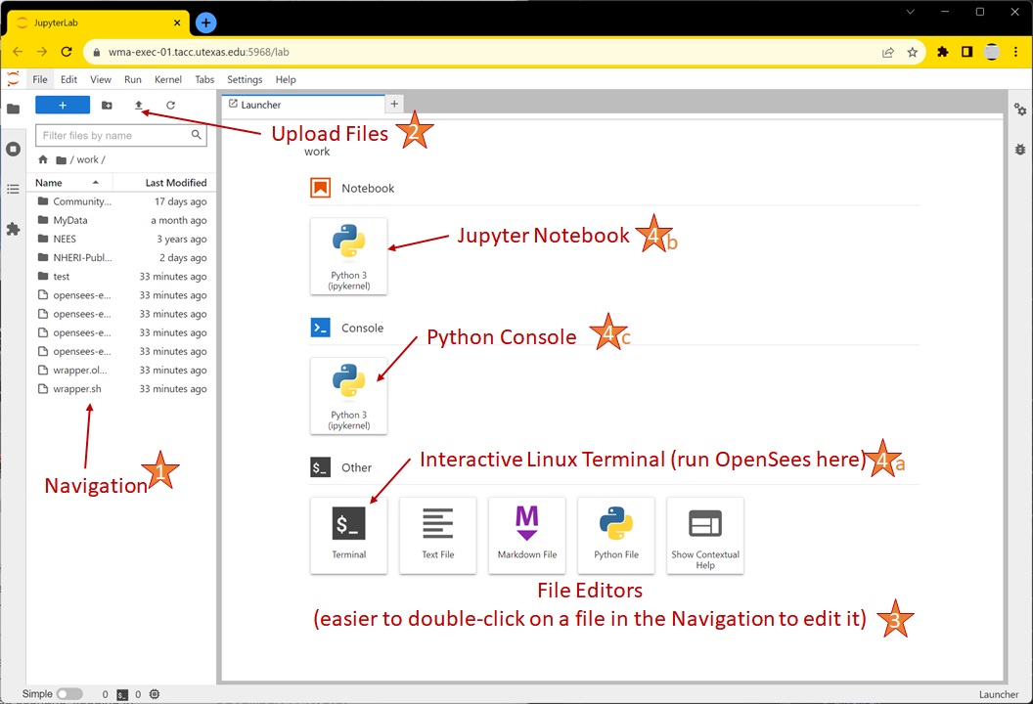Launch a new Terminal from the launcher

[348, 535]
